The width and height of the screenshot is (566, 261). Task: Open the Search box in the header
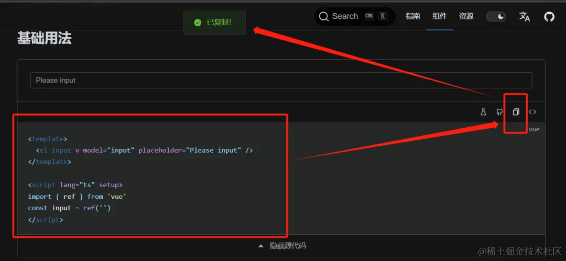pos(355,17)
